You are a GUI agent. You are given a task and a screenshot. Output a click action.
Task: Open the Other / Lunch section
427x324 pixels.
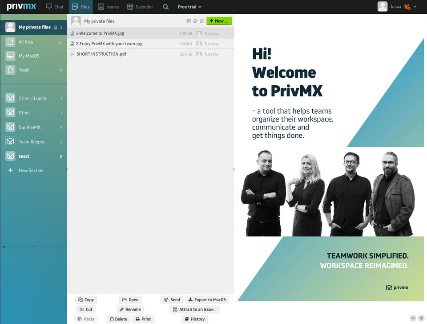(x=34, y=98)
